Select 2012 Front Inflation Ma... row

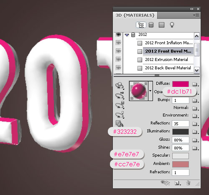point(168,43)
